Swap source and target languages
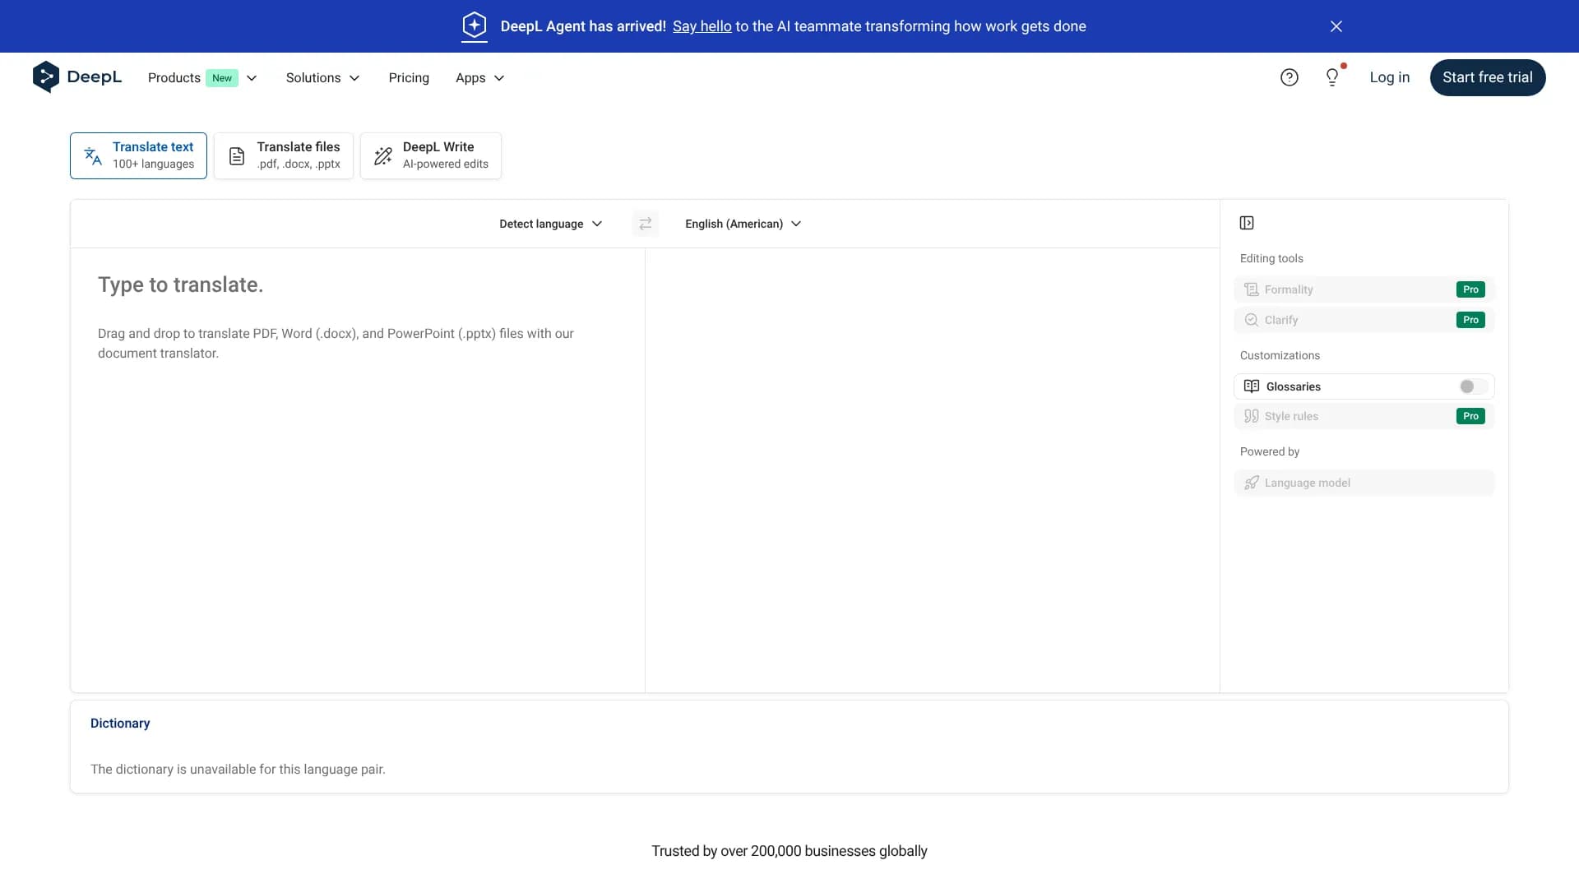This screenshot has height=888, width=1579. click(645, 224)
